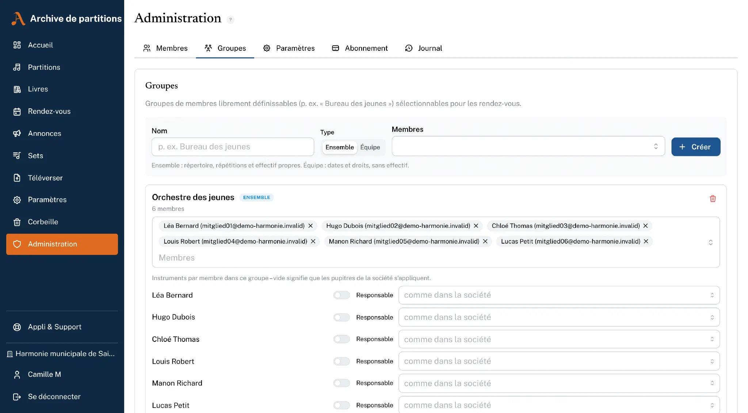Remove Léa Bernard chip from group
The width and height of the screenshot is (748, 413).
tap(310, 226)
